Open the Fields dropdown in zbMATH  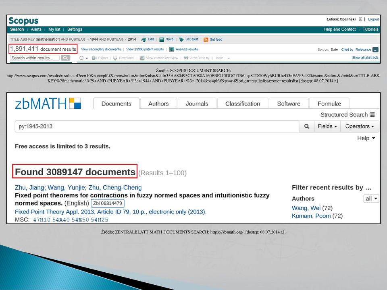click(327, 126)
